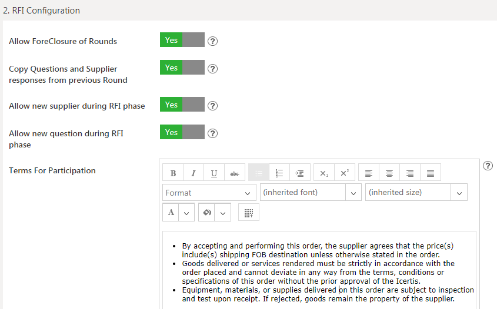Image resolution: width=497 pixels, height=309 pixels.
Task: Apply Strikethrough text formatting
Action: click(x=234, y=173)
